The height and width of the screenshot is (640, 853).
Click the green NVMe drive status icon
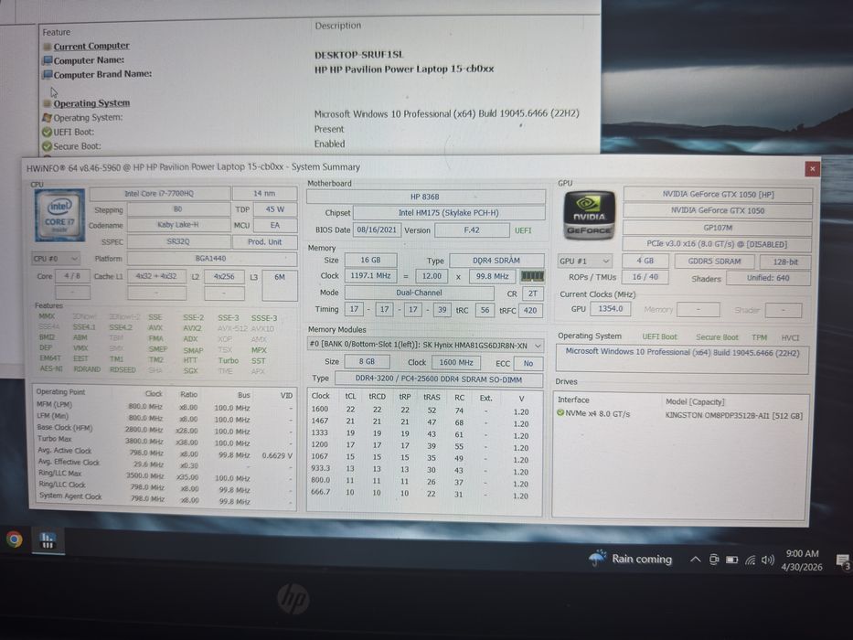[x=560, y=413]
